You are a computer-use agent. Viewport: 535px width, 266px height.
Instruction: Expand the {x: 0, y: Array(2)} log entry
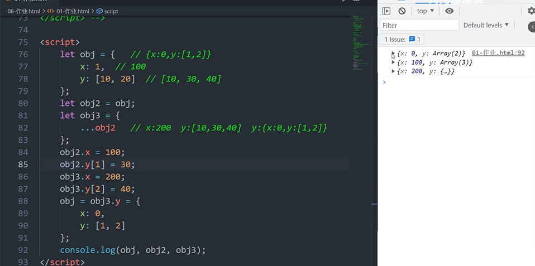tap(393, 54)
